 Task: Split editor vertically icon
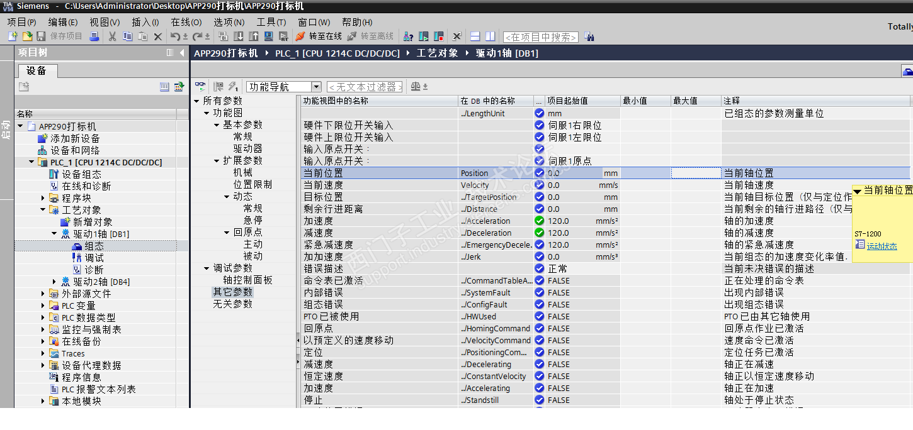pyautogui.click(x=491, y=36)
